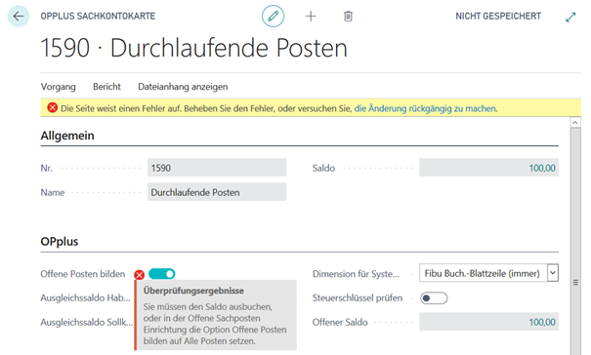The width and height of the screenshot is (591, 355).
Task: Click the red validation error icon beside Offene Posten bilden
Action: (x=140, y=275)
